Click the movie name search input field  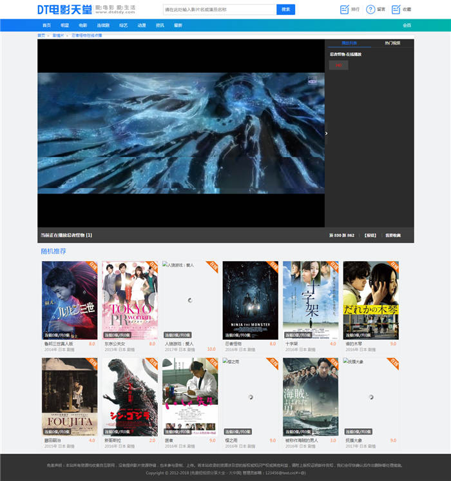pos(220,10)
